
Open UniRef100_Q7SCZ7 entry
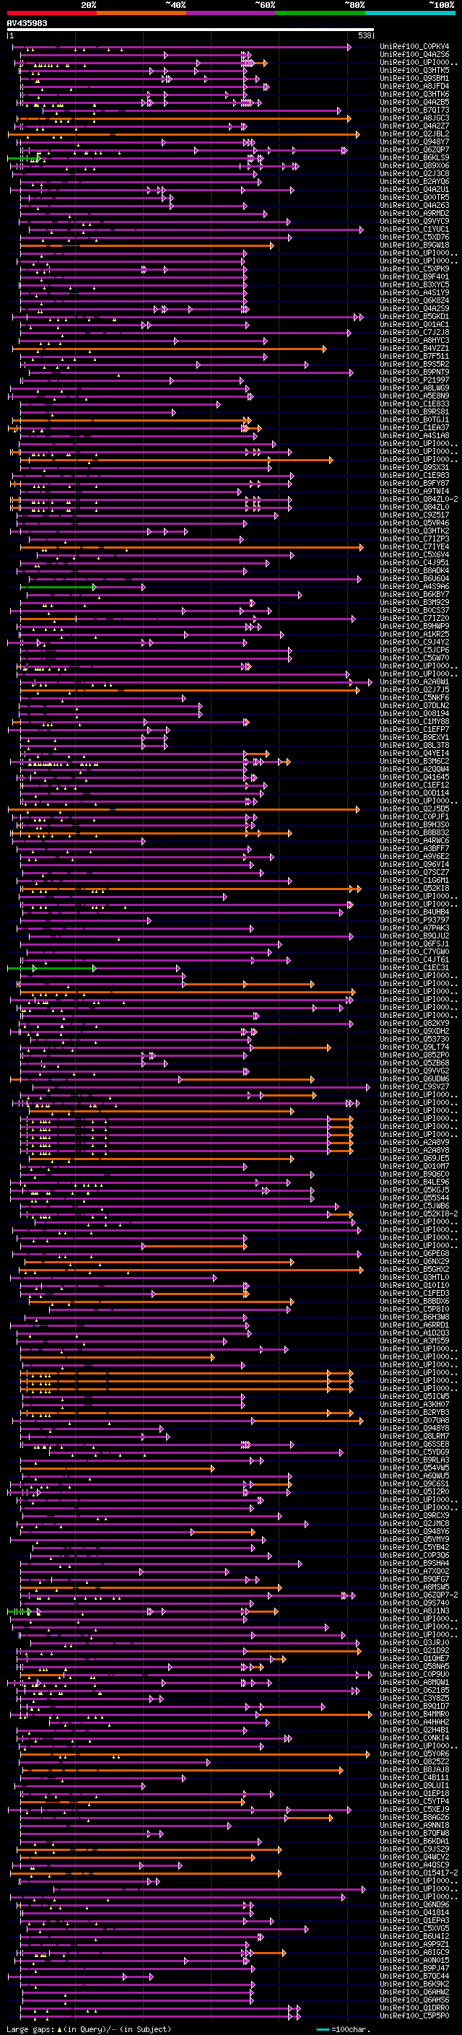(x=414, y=872)
